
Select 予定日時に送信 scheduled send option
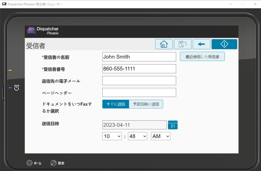coord(146,104)
